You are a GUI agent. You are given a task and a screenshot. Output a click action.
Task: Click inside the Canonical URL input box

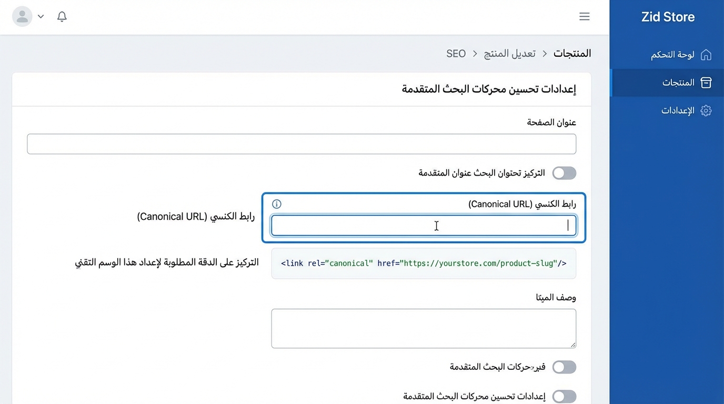click(424, 225)
